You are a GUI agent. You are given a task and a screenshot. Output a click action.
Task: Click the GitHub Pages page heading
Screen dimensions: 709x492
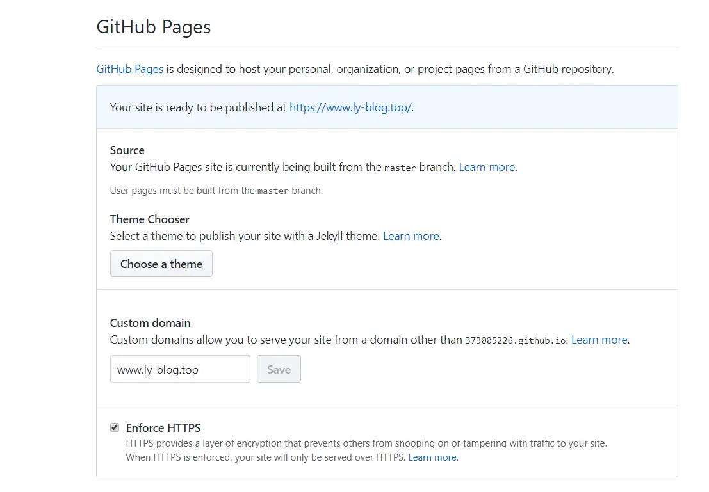154,27
